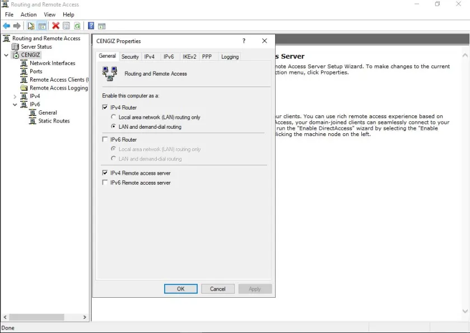The image size is (470, 333).
Task: Expand the IPv4 tree node
Action: coord(15,96)
